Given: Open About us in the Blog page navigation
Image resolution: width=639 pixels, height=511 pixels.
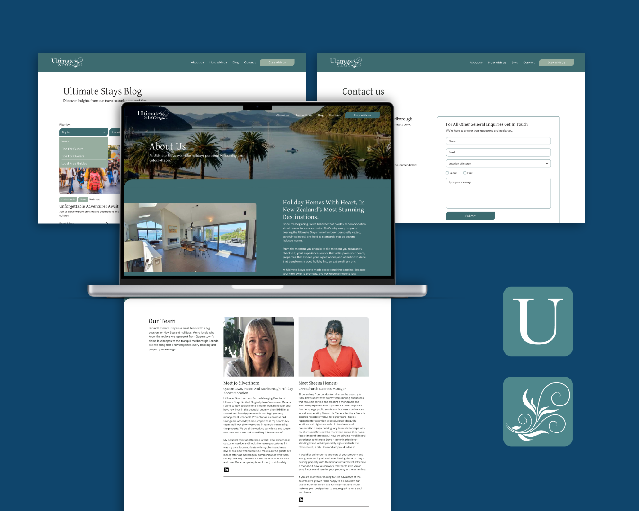Looking at the screenshot, I should 197,62.
